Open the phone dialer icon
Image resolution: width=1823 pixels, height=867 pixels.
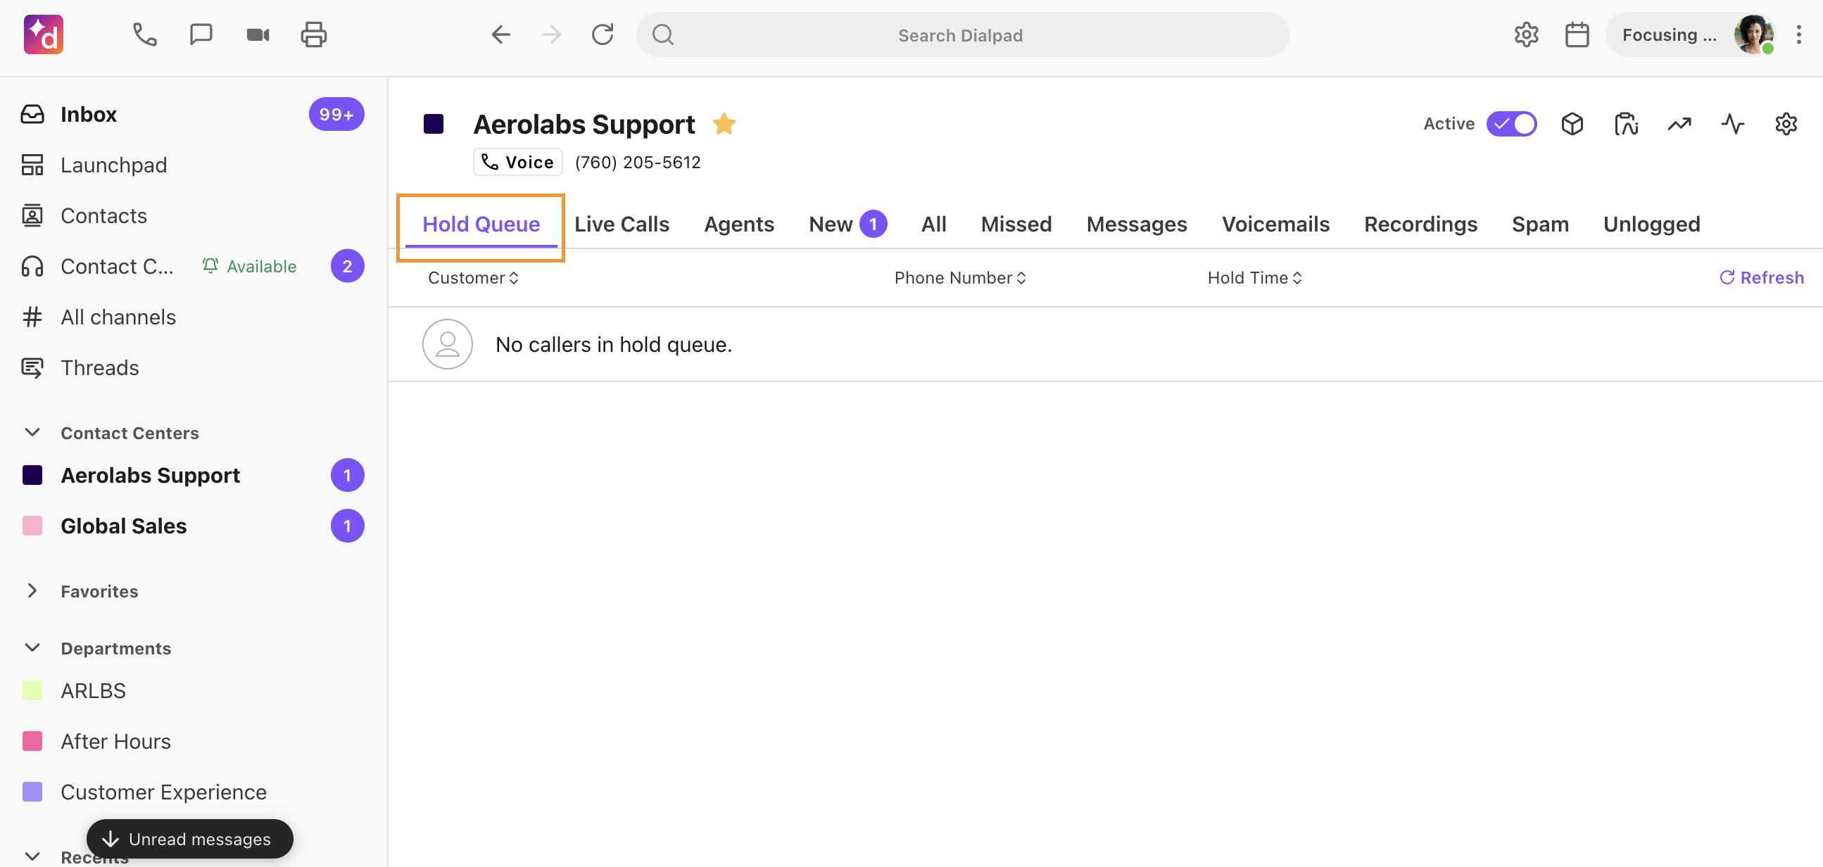coord(144,34)
